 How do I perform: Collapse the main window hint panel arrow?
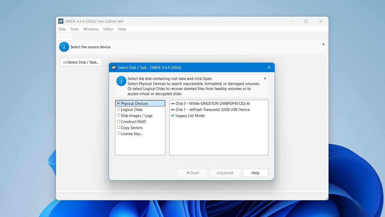click(323, 44)
